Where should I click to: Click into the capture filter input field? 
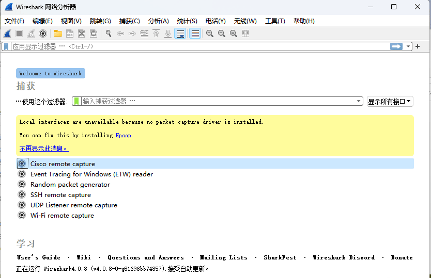217,101
